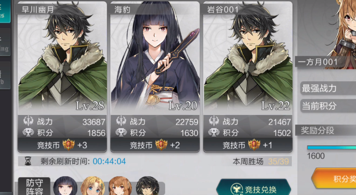Open the 防守阵容 defense lineup panel
Image resolution: width=356 pixels, height=195 pixels.
34,186
